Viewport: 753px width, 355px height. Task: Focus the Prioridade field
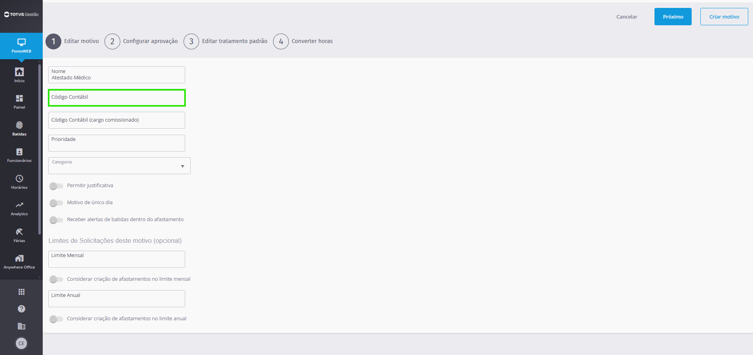coord(117,143)
